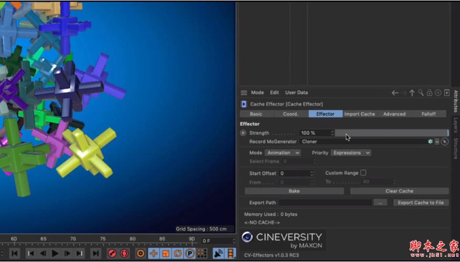The height and width of the screenshot is (262, 460).
Task: Toggle the lock element padlock icon
Action: pos(430,93)
